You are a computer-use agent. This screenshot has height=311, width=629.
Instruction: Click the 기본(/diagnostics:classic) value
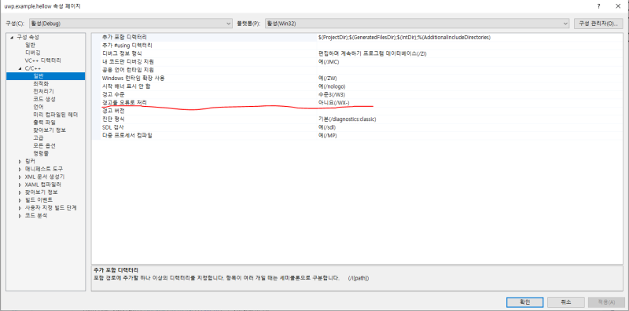347,119
